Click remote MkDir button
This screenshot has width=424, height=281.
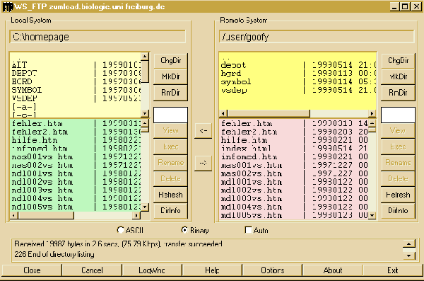(x=398, y=76)
